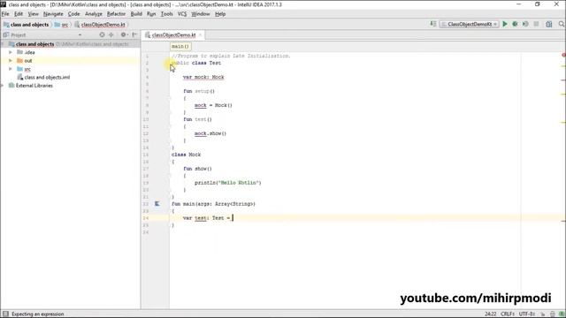Expand the src folder arrow

pos(11,69)
